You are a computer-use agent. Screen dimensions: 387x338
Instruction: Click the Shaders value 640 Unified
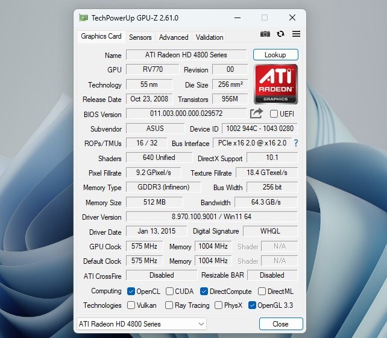pos(159,158)
